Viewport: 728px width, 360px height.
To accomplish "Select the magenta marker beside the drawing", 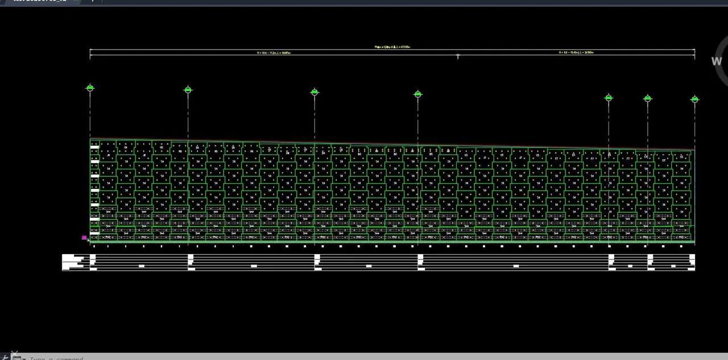I will pyautogui.click(x=84, y=238).
